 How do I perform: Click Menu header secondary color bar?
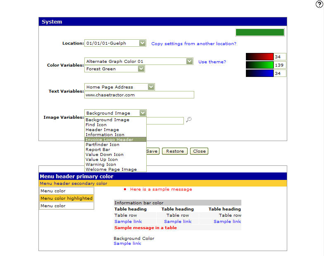(x=163, y=183)
